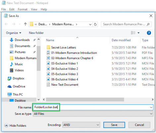Viewport: 156px width, 133px height.
Task: Refresh the folder view with reload icon
Action: tap(95, 24)
